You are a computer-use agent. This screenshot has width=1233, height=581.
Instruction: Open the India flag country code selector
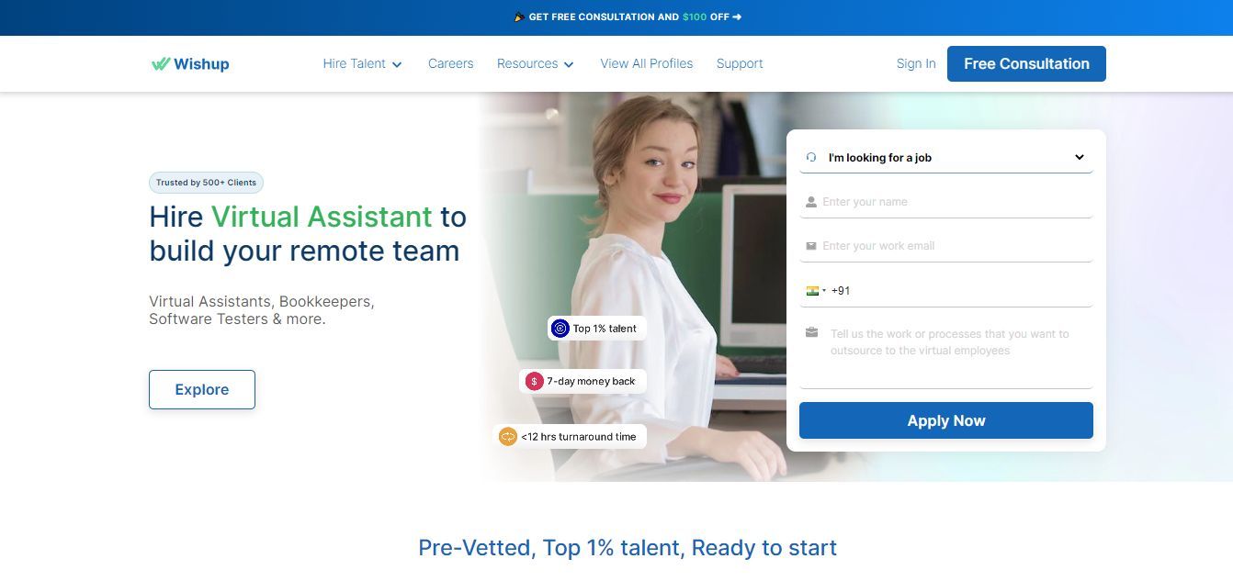tap(815, 291)
